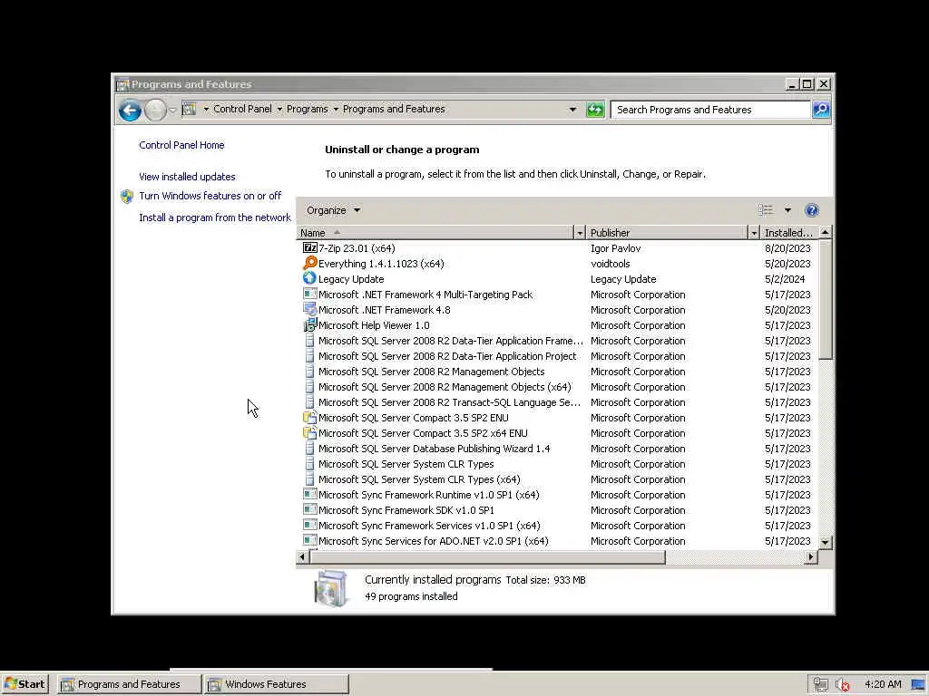Open the Start menu

coord(24,684)
